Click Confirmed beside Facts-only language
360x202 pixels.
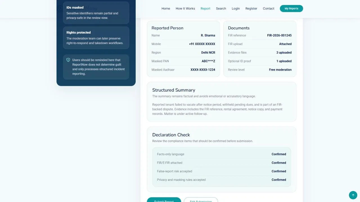click(x=279, y=154)
